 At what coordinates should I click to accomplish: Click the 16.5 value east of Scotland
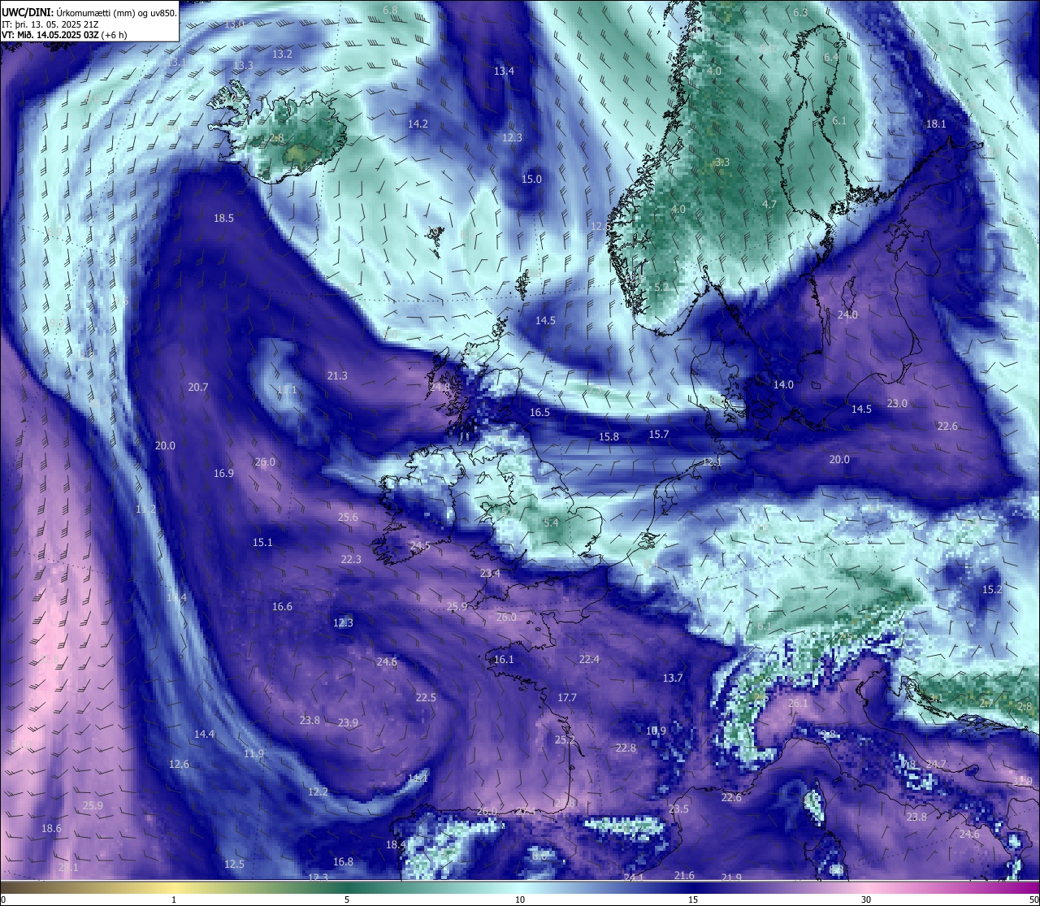tap(539, 413)
